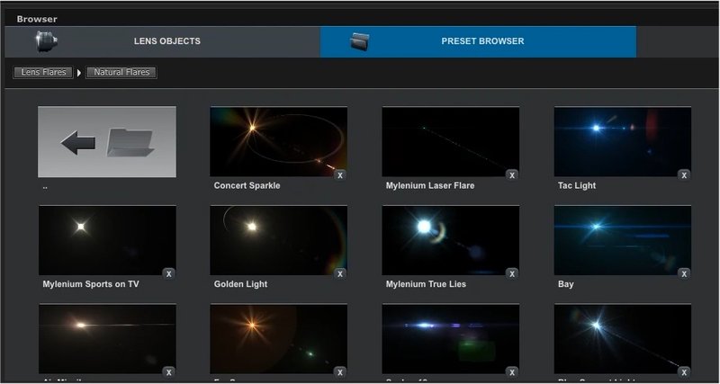
Task: Click X on blue-white star diagonal ray thumbnail
Action: (684, 372)
